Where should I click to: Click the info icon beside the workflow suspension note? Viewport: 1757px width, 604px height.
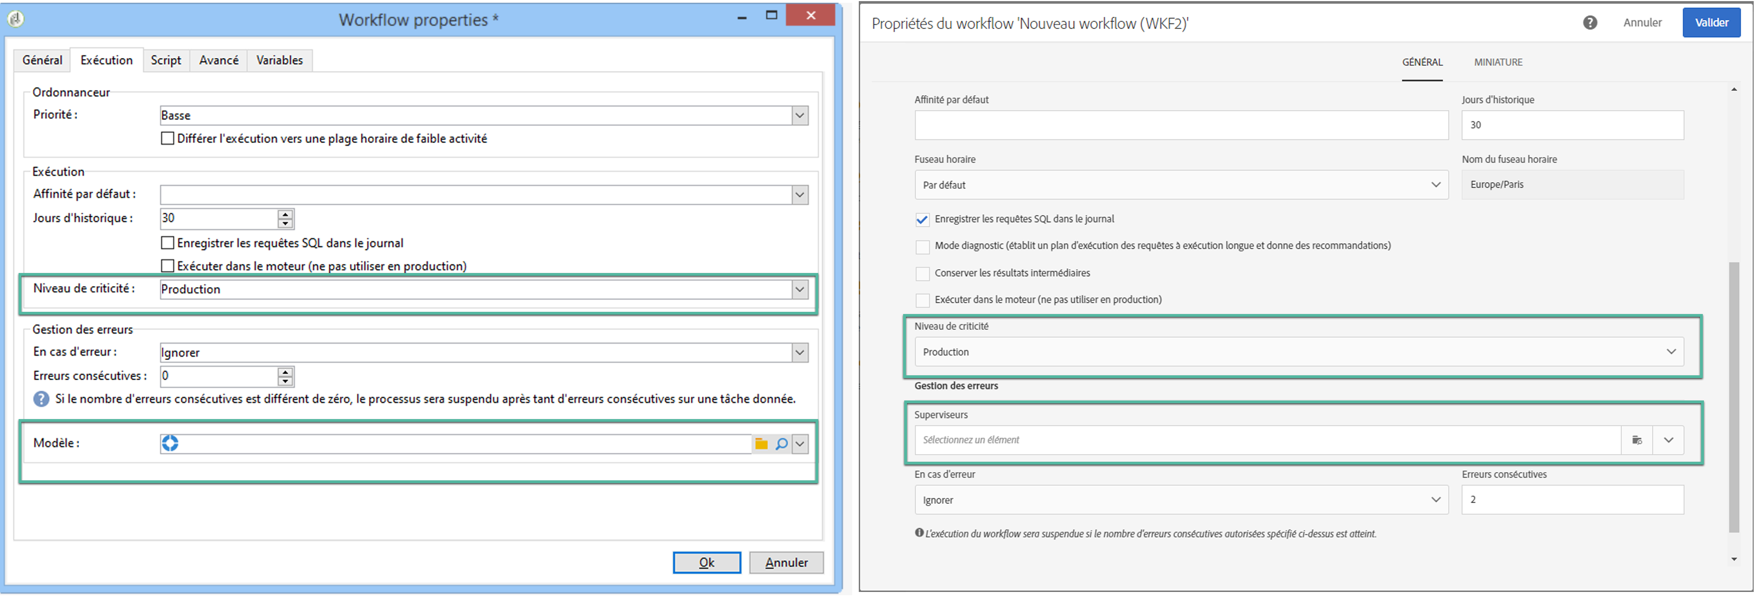point(918,533)
